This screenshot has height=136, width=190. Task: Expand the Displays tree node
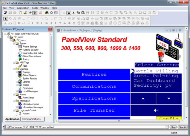click(x=17, y=72)
